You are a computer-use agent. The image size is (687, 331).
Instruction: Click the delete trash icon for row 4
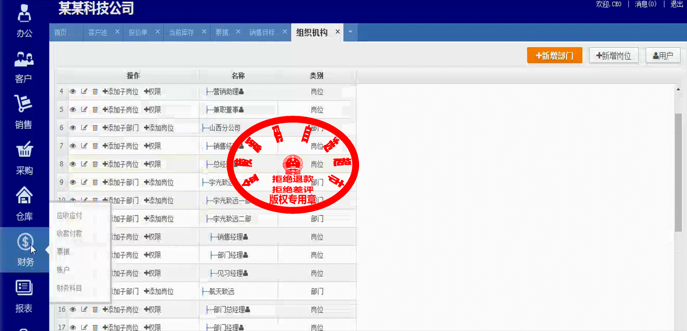(95, 91)
